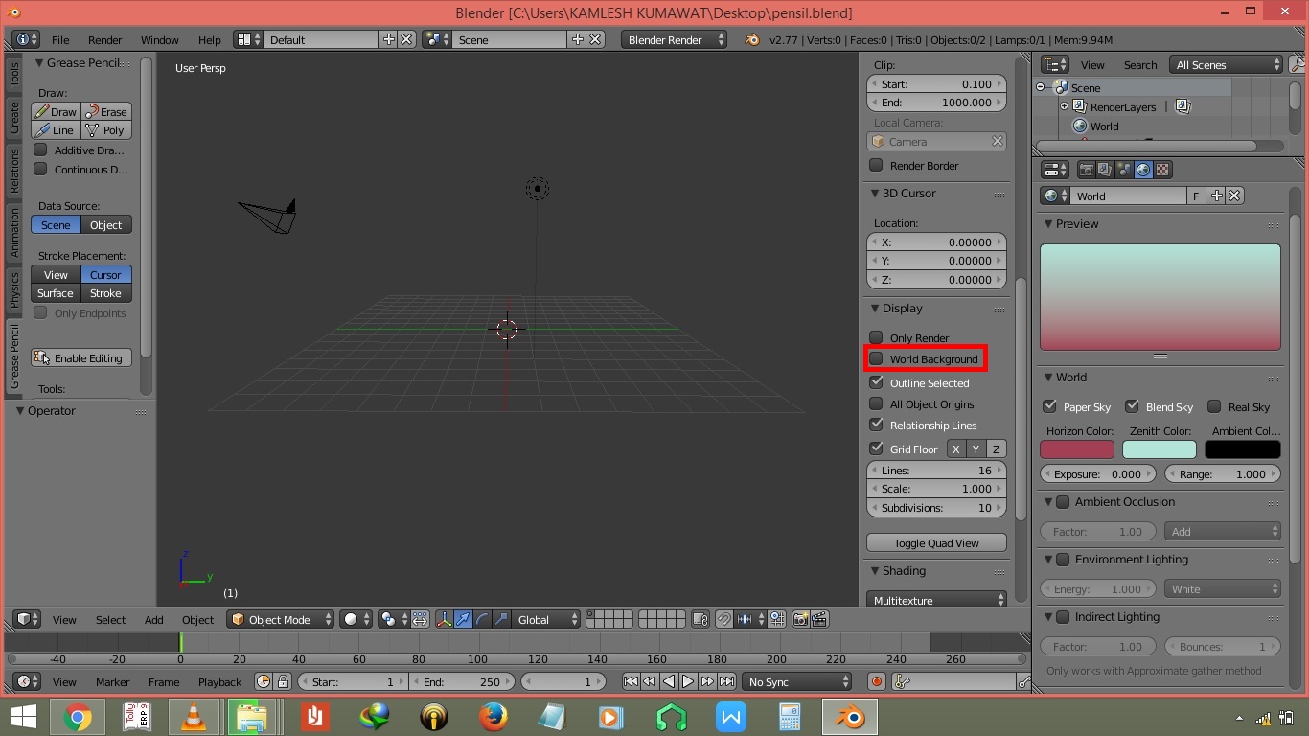Enable the Real Sky checkbox
The height and width of the screenshot is (736, 1309).
tap(1214, 406)
